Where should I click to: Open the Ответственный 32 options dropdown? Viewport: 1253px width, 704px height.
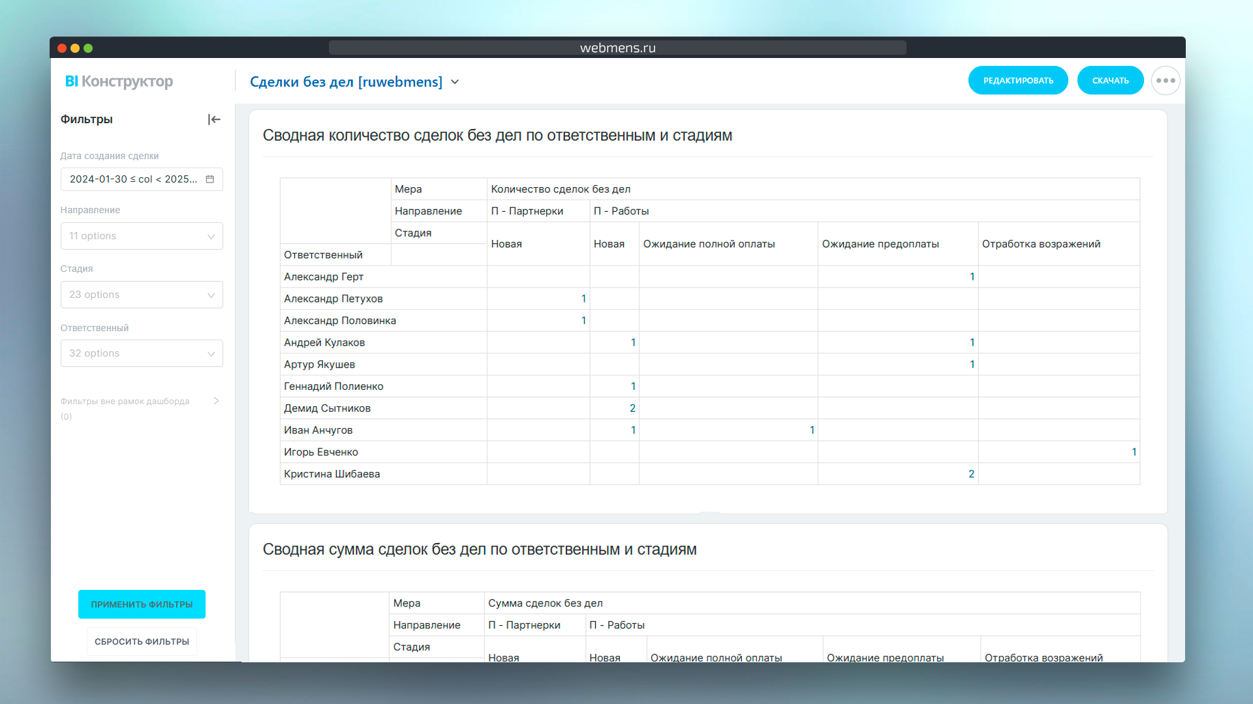point(142,353)
